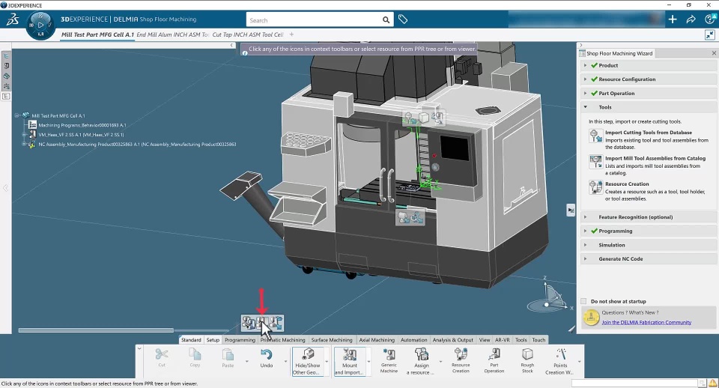Click into the Search input field
This screenshot has width=719, height=388.
pos(315,20)
